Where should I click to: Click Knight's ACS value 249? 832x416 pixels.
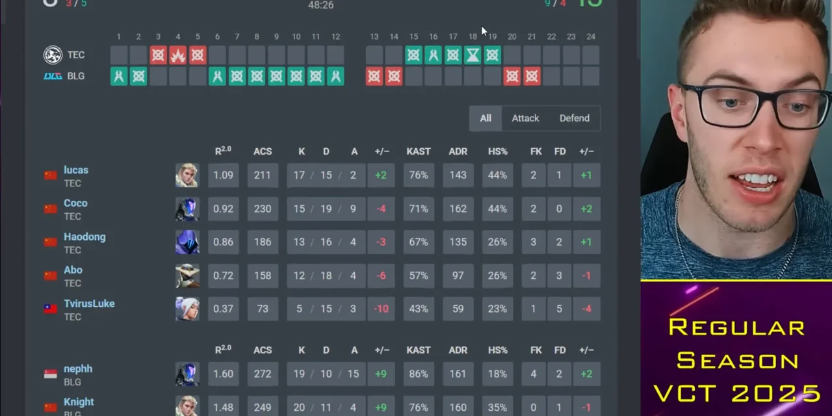click(263, 407)
